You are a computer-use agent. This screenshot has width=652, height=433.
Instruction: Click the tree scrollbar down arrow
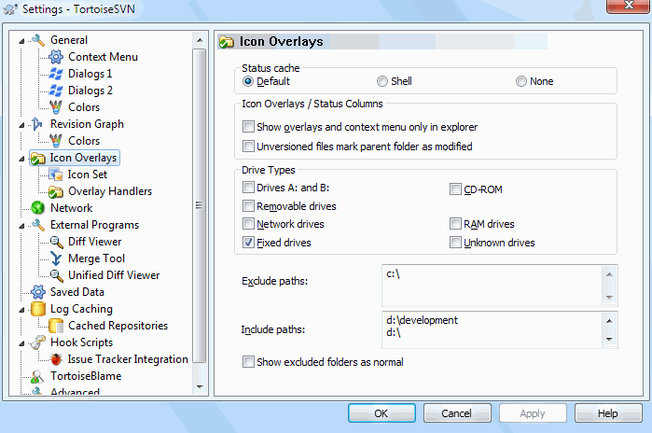[x=200, y=387]
